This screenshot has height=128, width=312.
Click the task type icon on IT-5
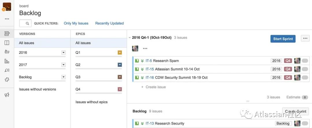pyautogui.click(x=137, y=61)
